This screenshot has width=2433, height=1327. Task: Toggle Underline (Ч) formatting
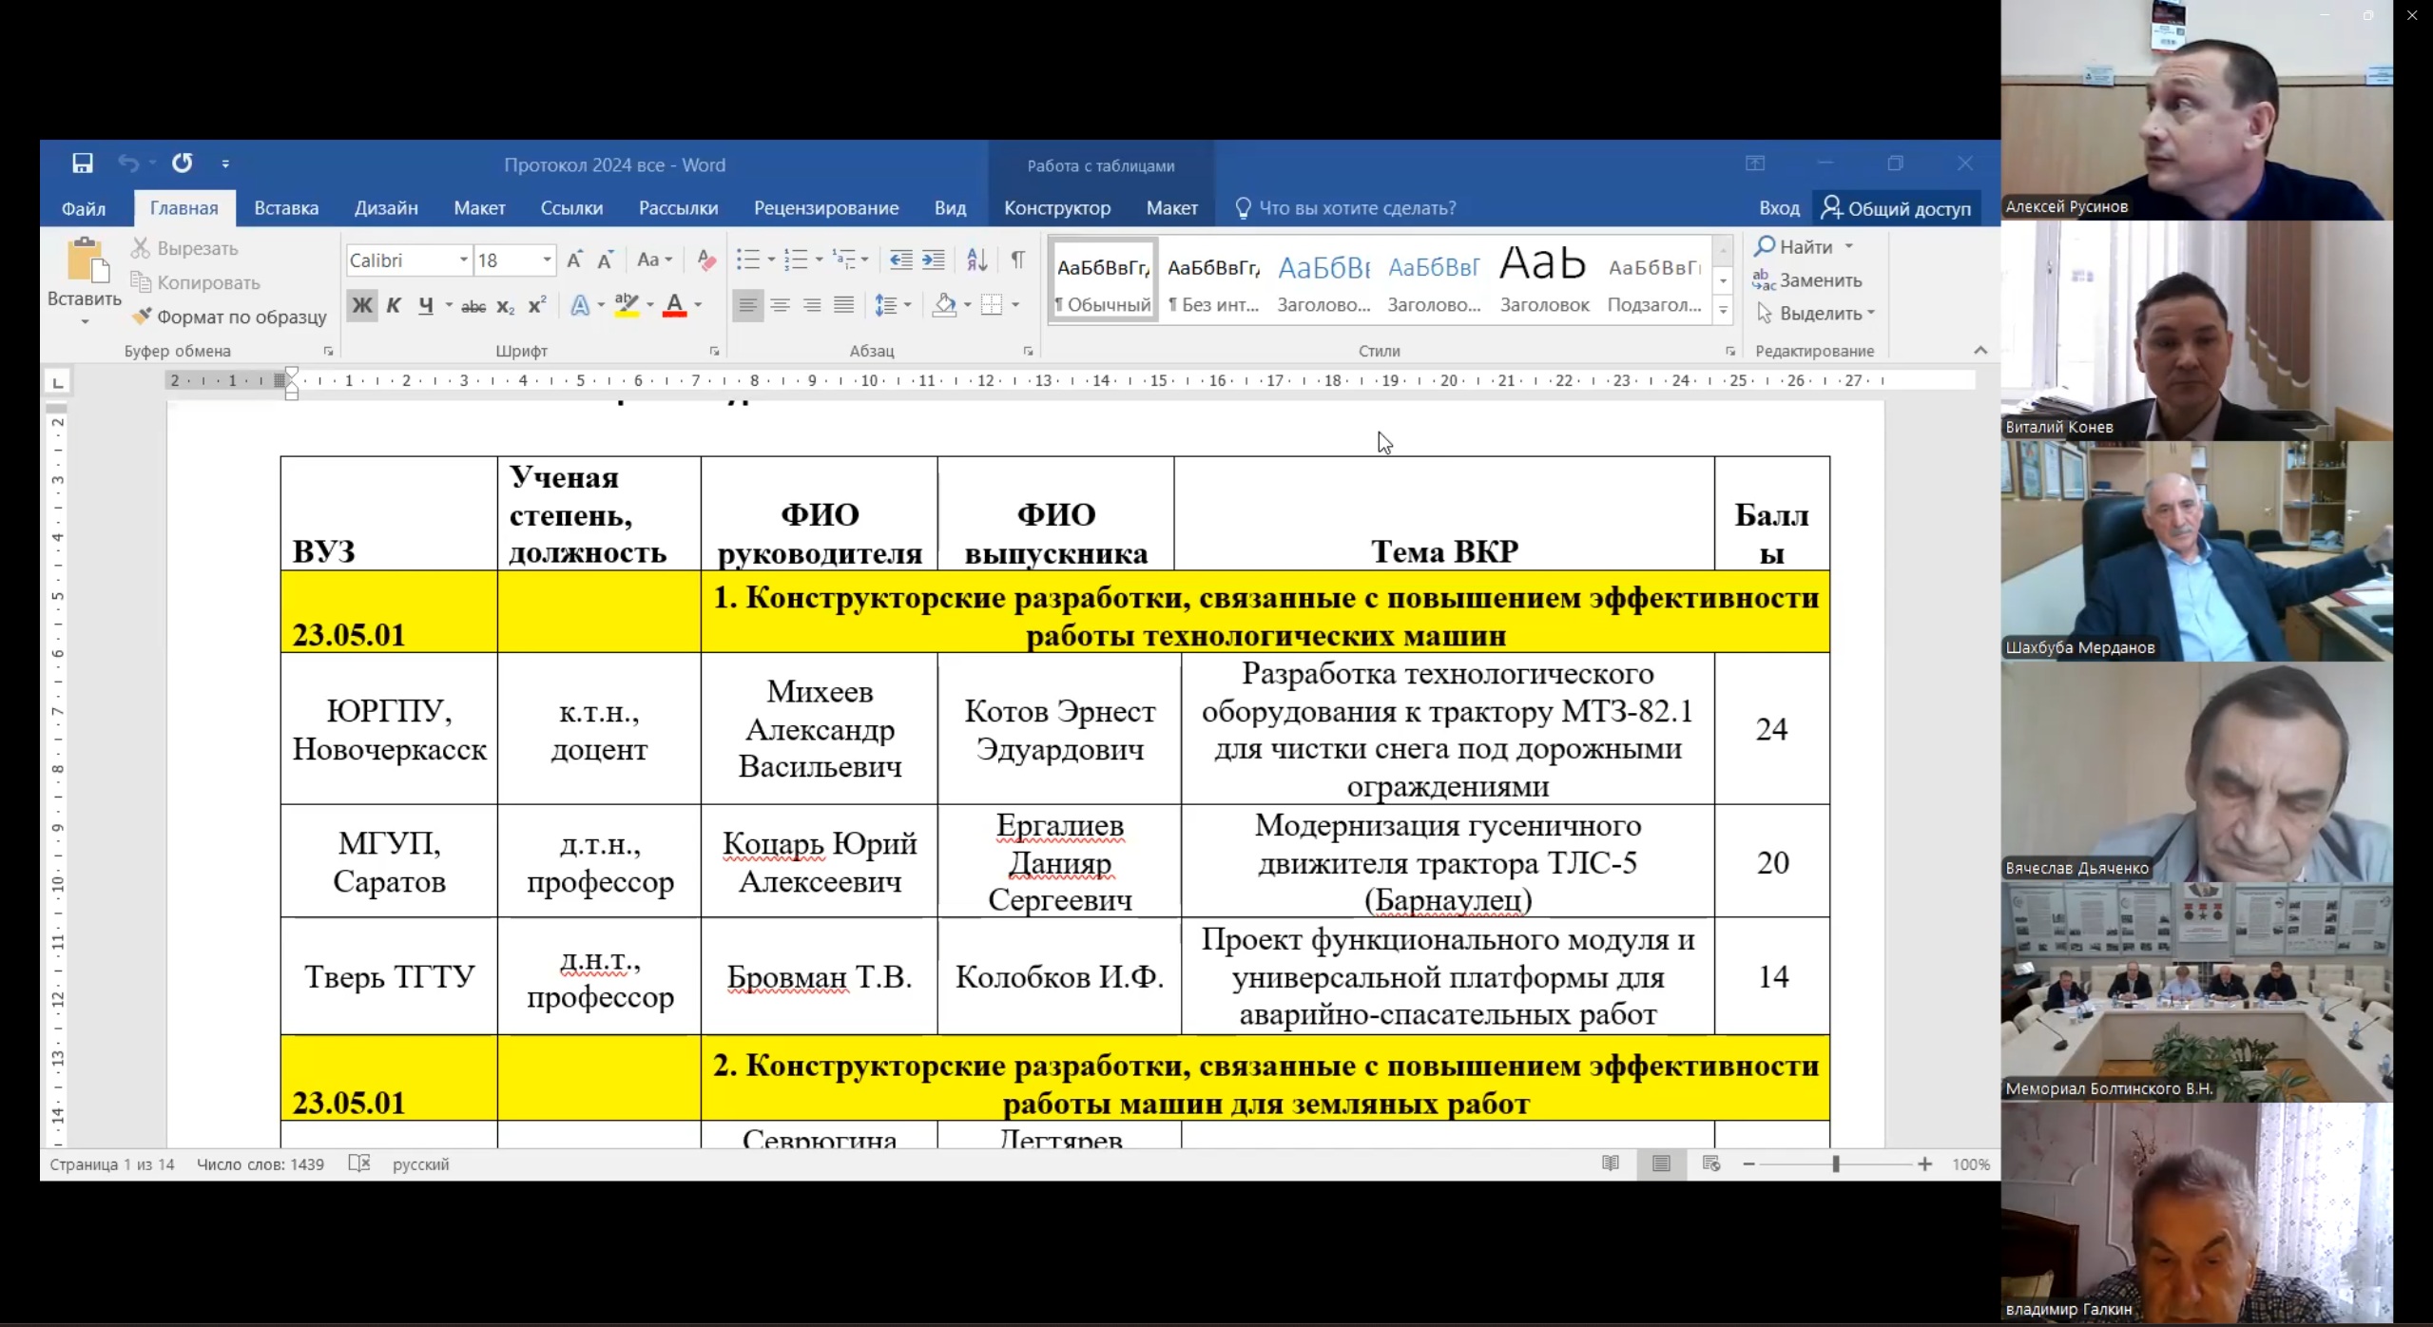pyautogui.click(x=426, y=305)
